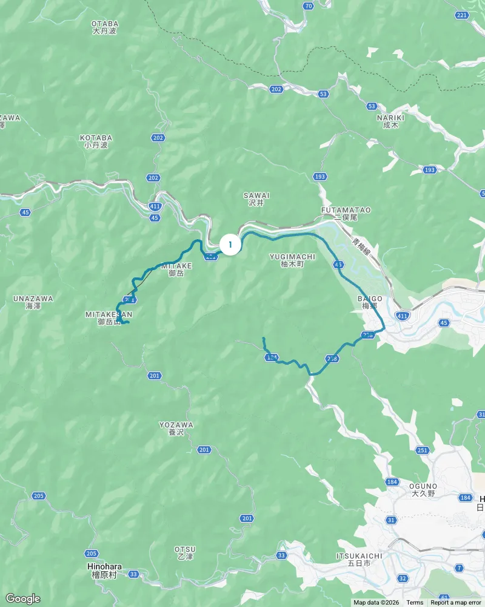
Task: Select the Mitakesan place label
Action: (109, 318)
